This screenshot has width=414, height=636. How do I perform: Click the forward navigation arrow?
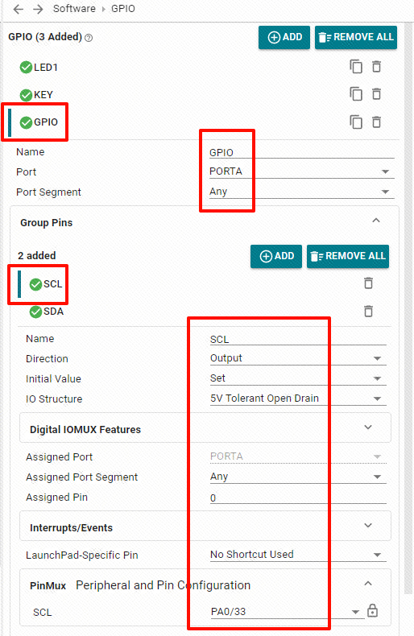tap(38, 9)
